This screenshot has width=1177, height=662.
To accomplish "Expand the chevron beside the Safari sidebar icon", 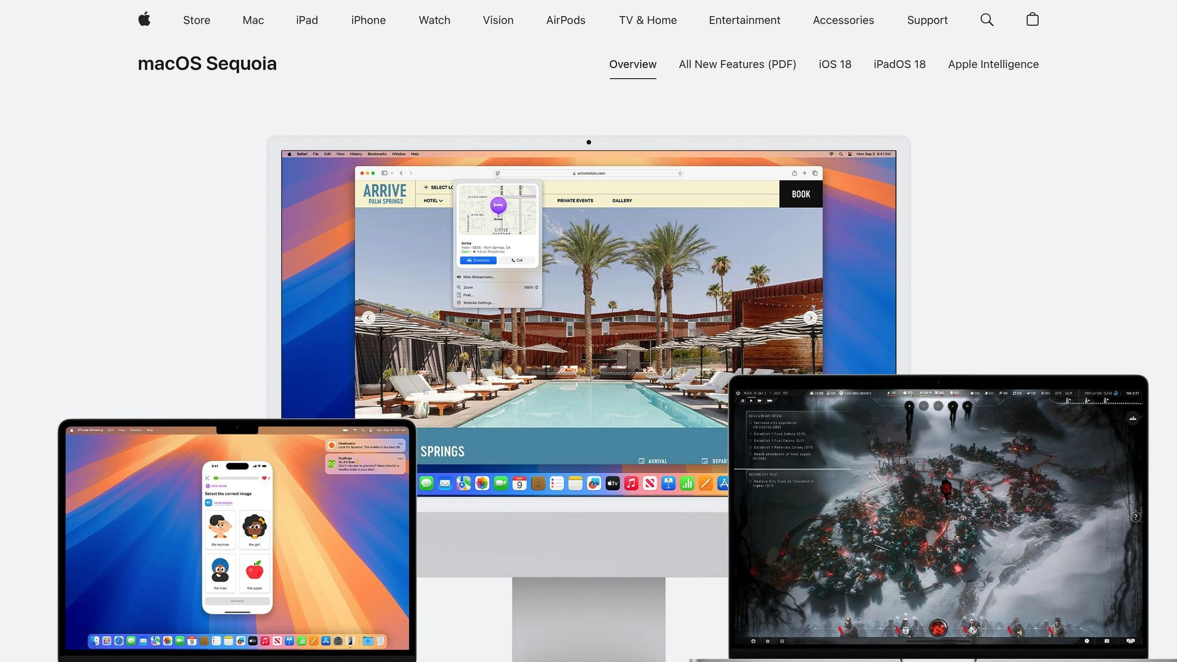I will 392,173.
